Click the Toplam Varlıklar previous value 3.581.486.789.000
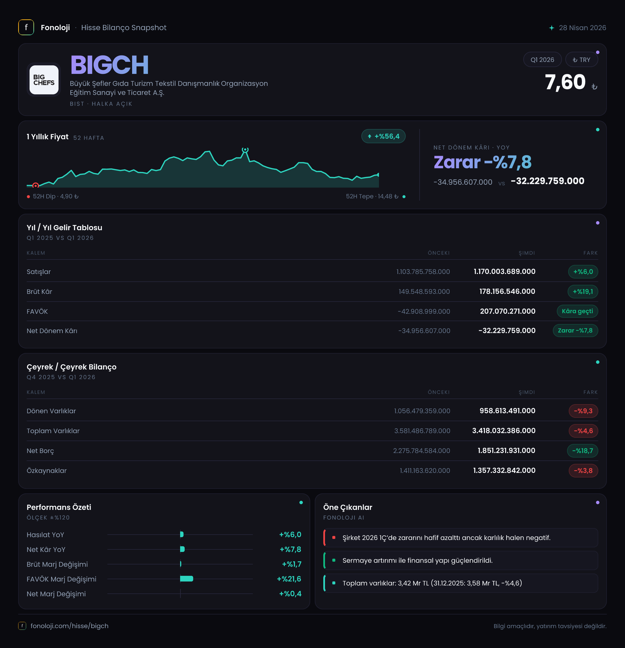This screenshot has width=625, height=648. point(422,431)
